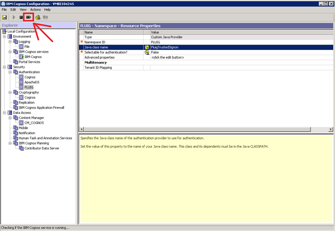335x231 pixels.
Task: Click the Test configuration toolbar icon
Action: point(38,17)
